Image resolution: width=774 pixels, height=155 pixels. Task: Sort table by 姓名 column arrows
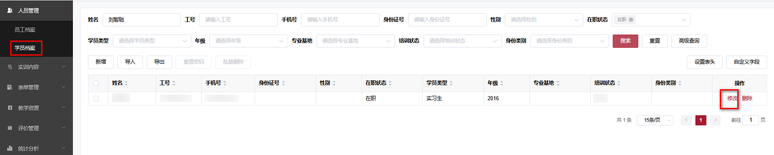(126, 83)
